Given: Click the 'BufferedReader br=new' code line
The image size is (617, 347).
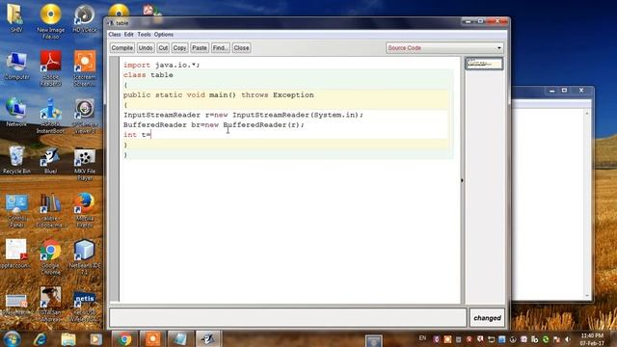Looking at the screenshot, I should coord(214,124).
